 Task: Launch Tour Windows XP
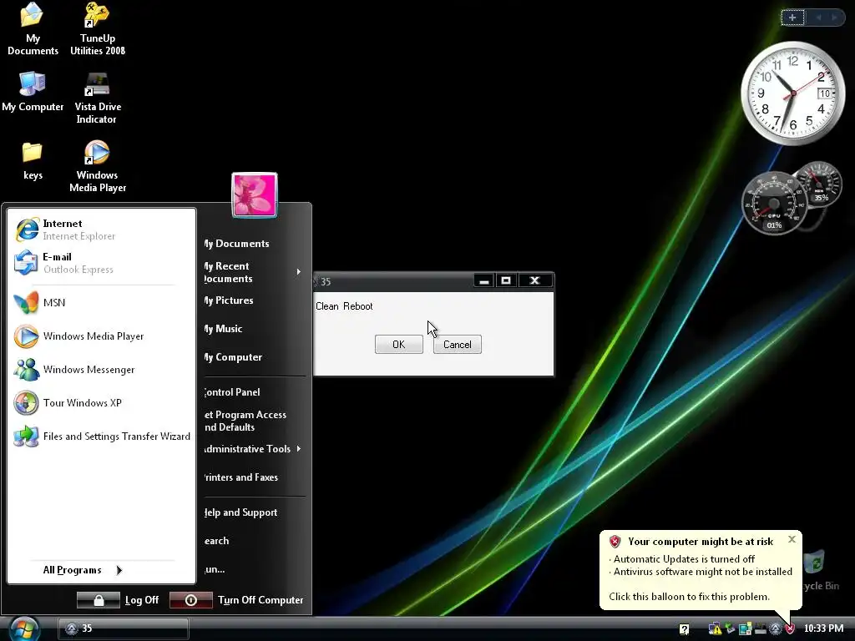(102, 403)
